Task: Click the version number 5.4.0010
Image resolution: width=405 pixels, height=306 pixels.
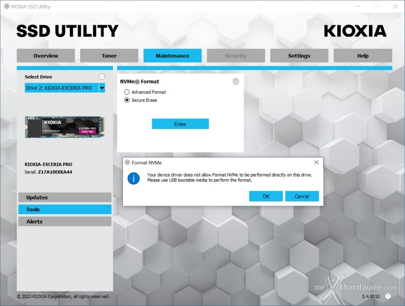Action: pyautogui.click(x=371, y=296)
